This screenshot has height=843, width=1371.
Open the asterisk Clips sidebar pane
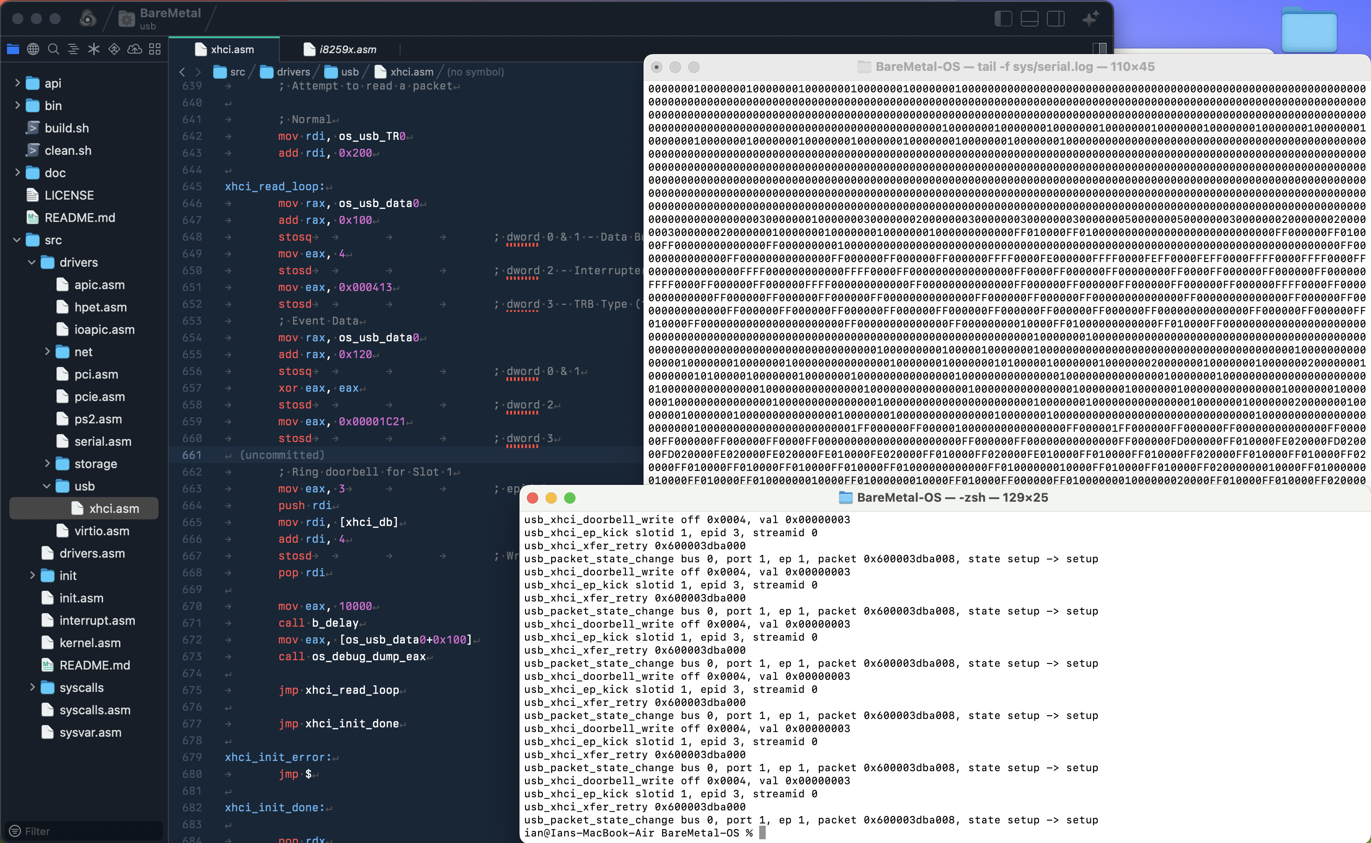point(94,49)
